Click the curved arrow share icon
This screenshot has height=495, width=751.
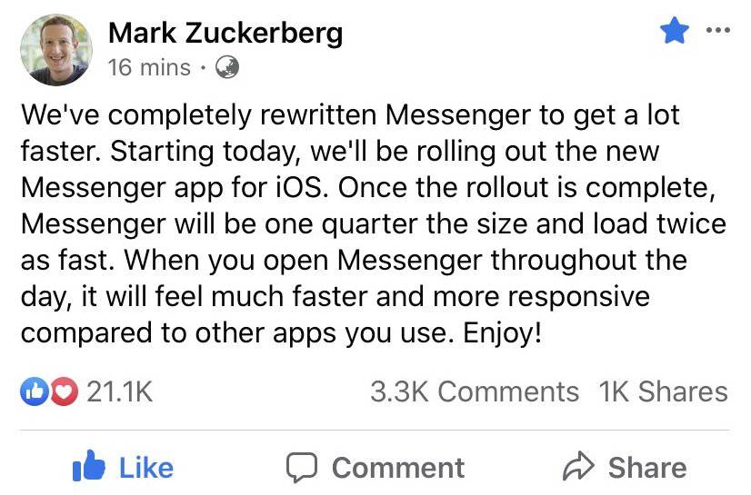click(578, 467)
